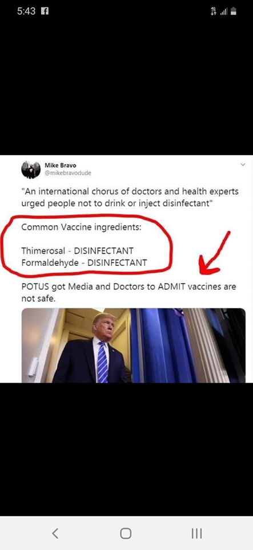The width and height of the screenshot is (253, 550).
Task: Tap the 'POTUS got Media and Doctors' sentence
Action: pyautogui.click(x=128, y=293)
